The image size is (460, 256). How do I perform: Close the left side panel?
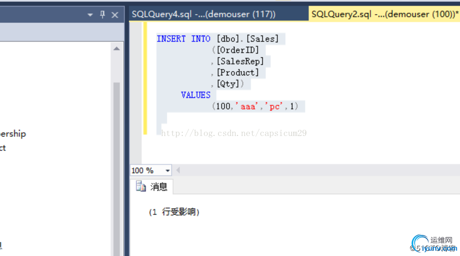coord(115,15)
